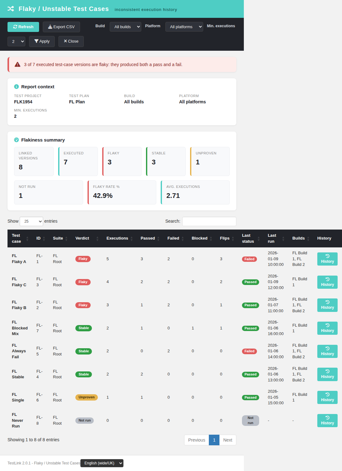Click the gauge icon next to Flakiness summary

pos(16,140)
